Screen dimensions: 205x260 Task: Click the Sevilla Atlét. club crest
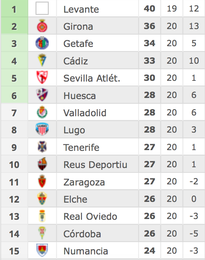pyautogui.click(x=42, y=77)
